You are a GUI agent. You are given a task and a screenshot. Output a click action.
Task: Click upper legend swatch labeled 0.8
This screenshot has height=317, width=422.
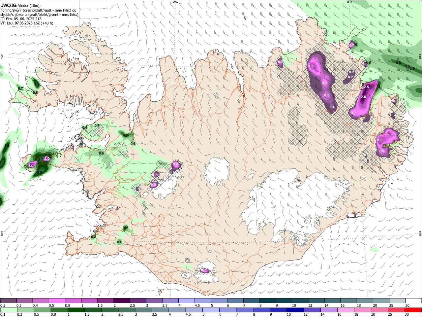click(x=73, y=301)
